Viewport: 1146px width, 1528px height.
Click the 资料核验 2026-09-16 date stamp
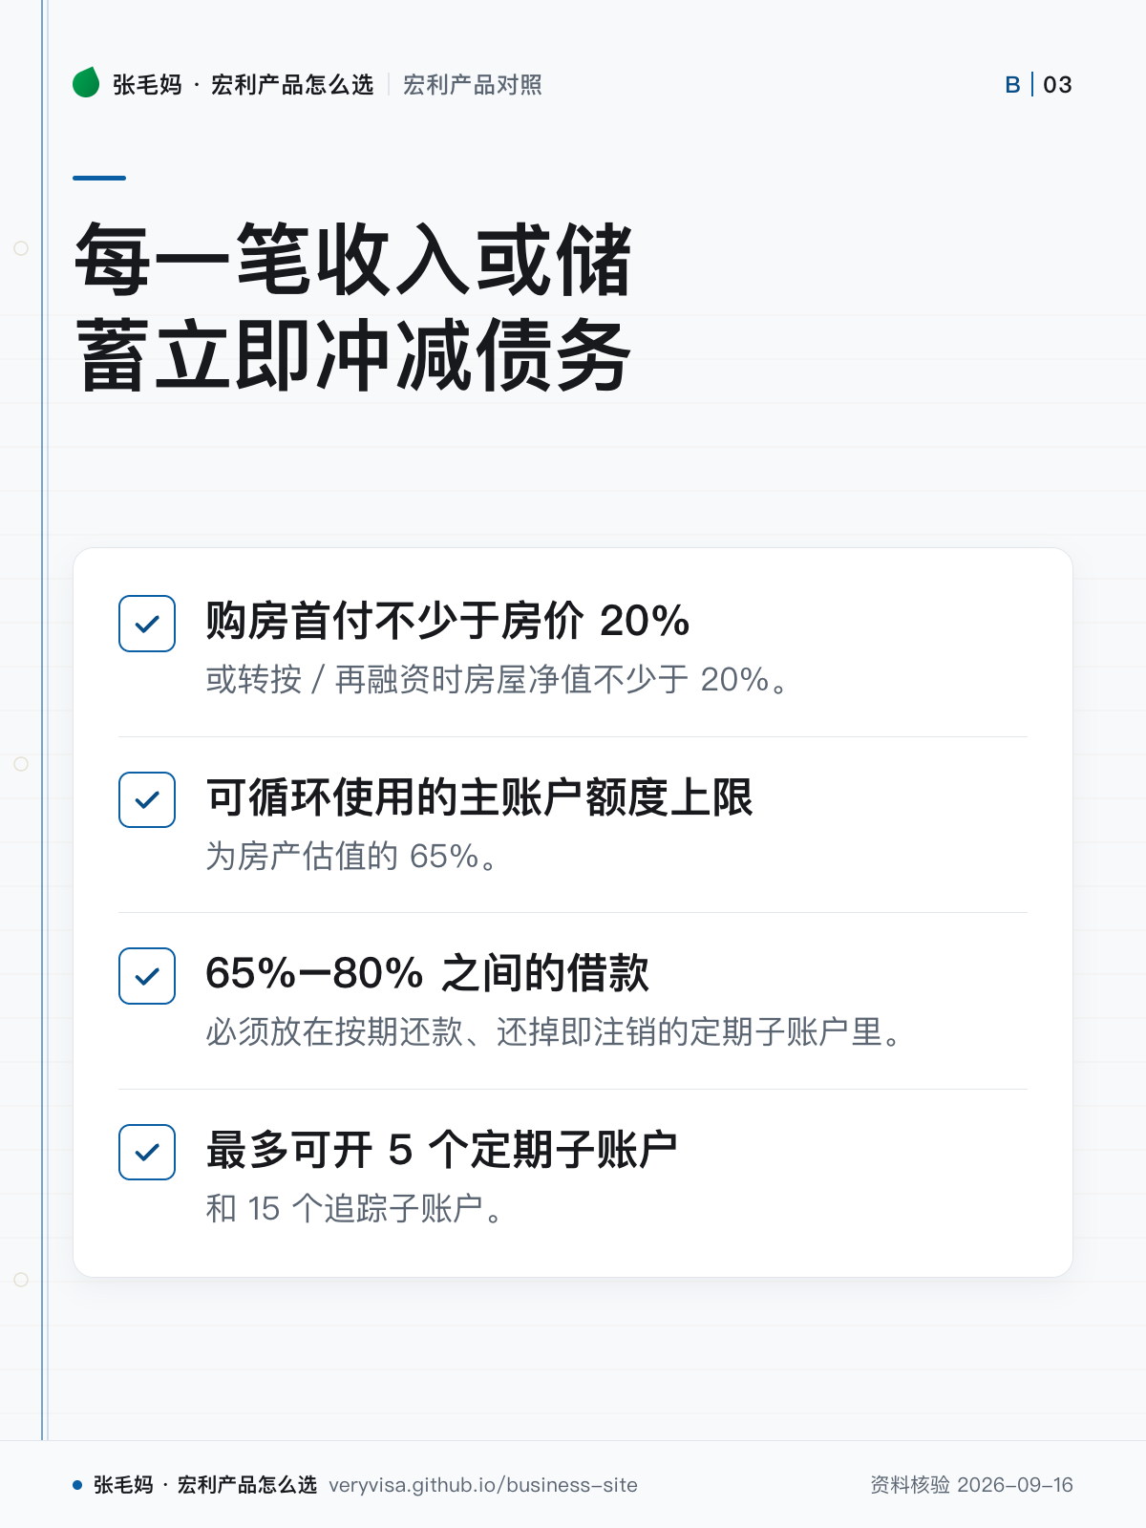click(971, 1485)
